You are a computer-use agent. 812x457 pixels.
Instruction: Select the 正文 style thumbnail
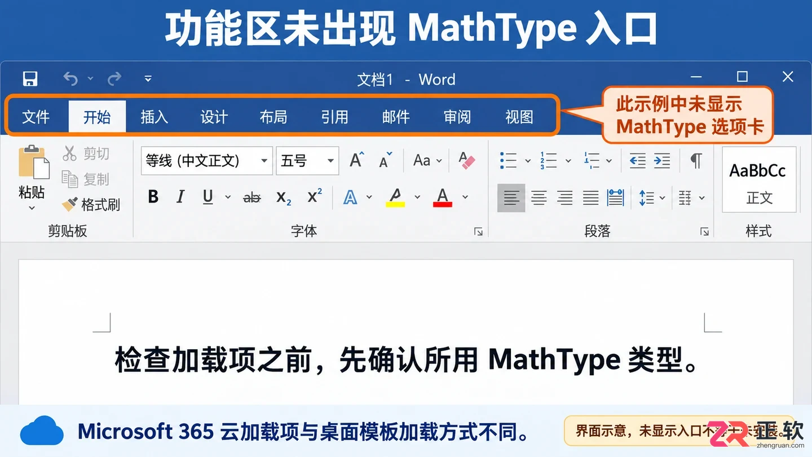coord(759,180)
